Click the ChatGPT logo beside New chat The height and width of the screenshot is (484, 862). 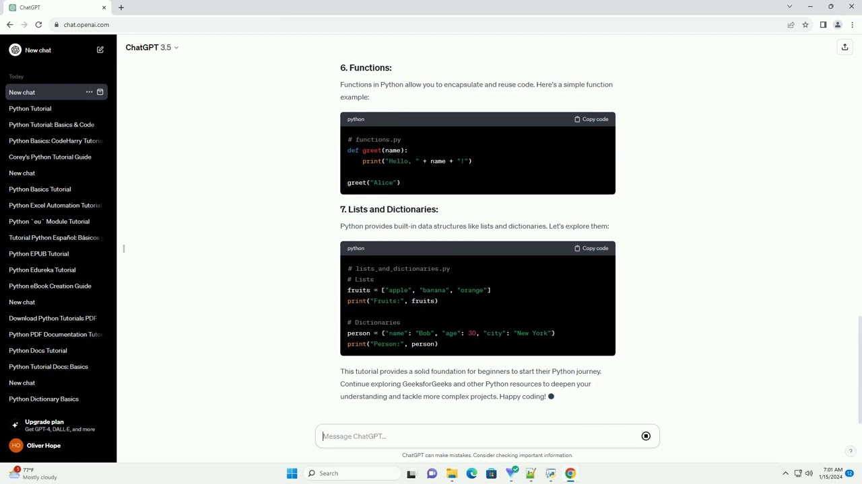15,50
